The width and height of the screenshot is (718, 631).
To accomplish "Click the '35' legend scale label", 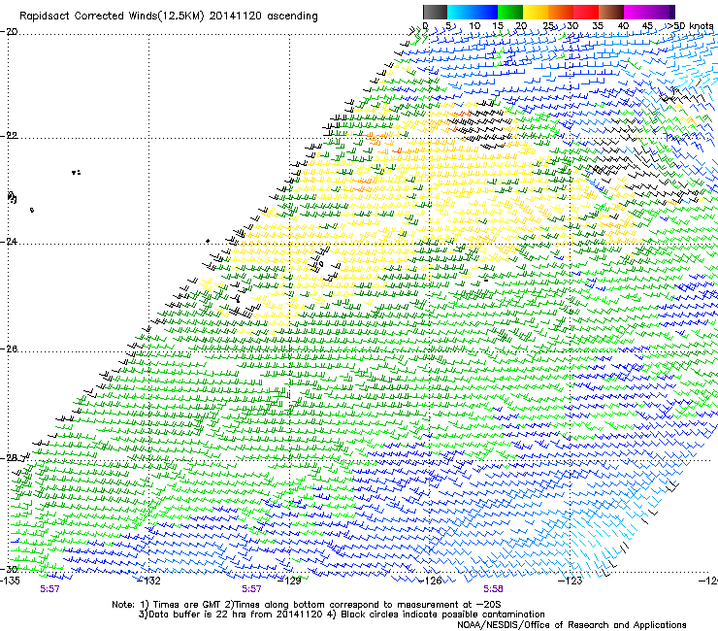I will tap(598, 26).
